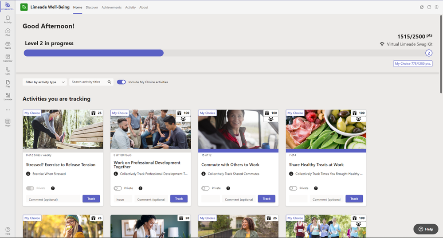Click Comment field on Stressed? Exercise card
The image size is (443, 238).
coord(53,199)
